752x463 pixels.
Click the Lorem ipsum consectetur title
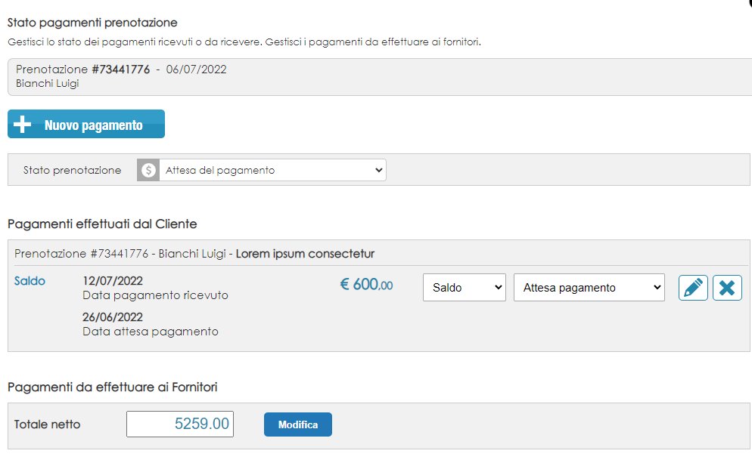coord(305,254)
